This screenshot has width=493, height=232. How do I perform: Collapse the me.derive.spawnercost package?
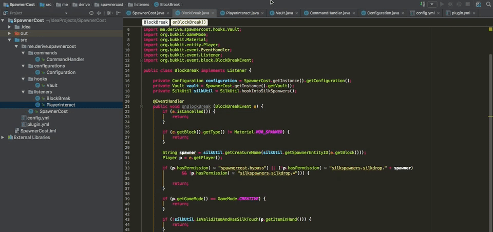coord(16,46)
